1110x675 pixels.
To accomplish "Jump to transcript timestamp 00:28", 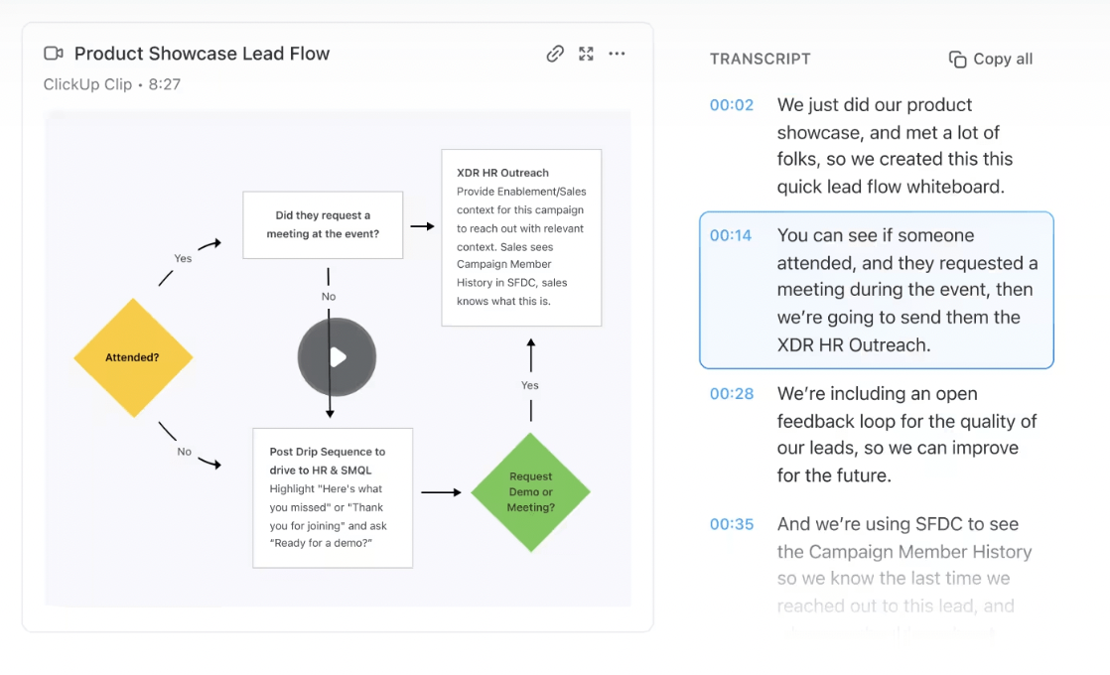I will pos(732,393).
